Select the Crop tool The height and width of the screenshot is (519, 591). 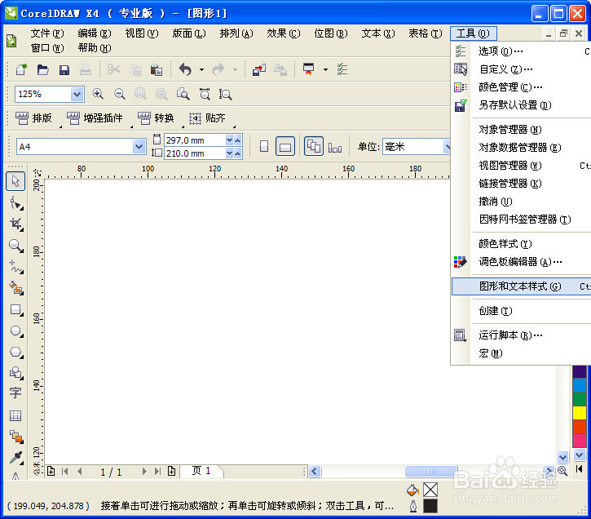click(x=15, y=224)
